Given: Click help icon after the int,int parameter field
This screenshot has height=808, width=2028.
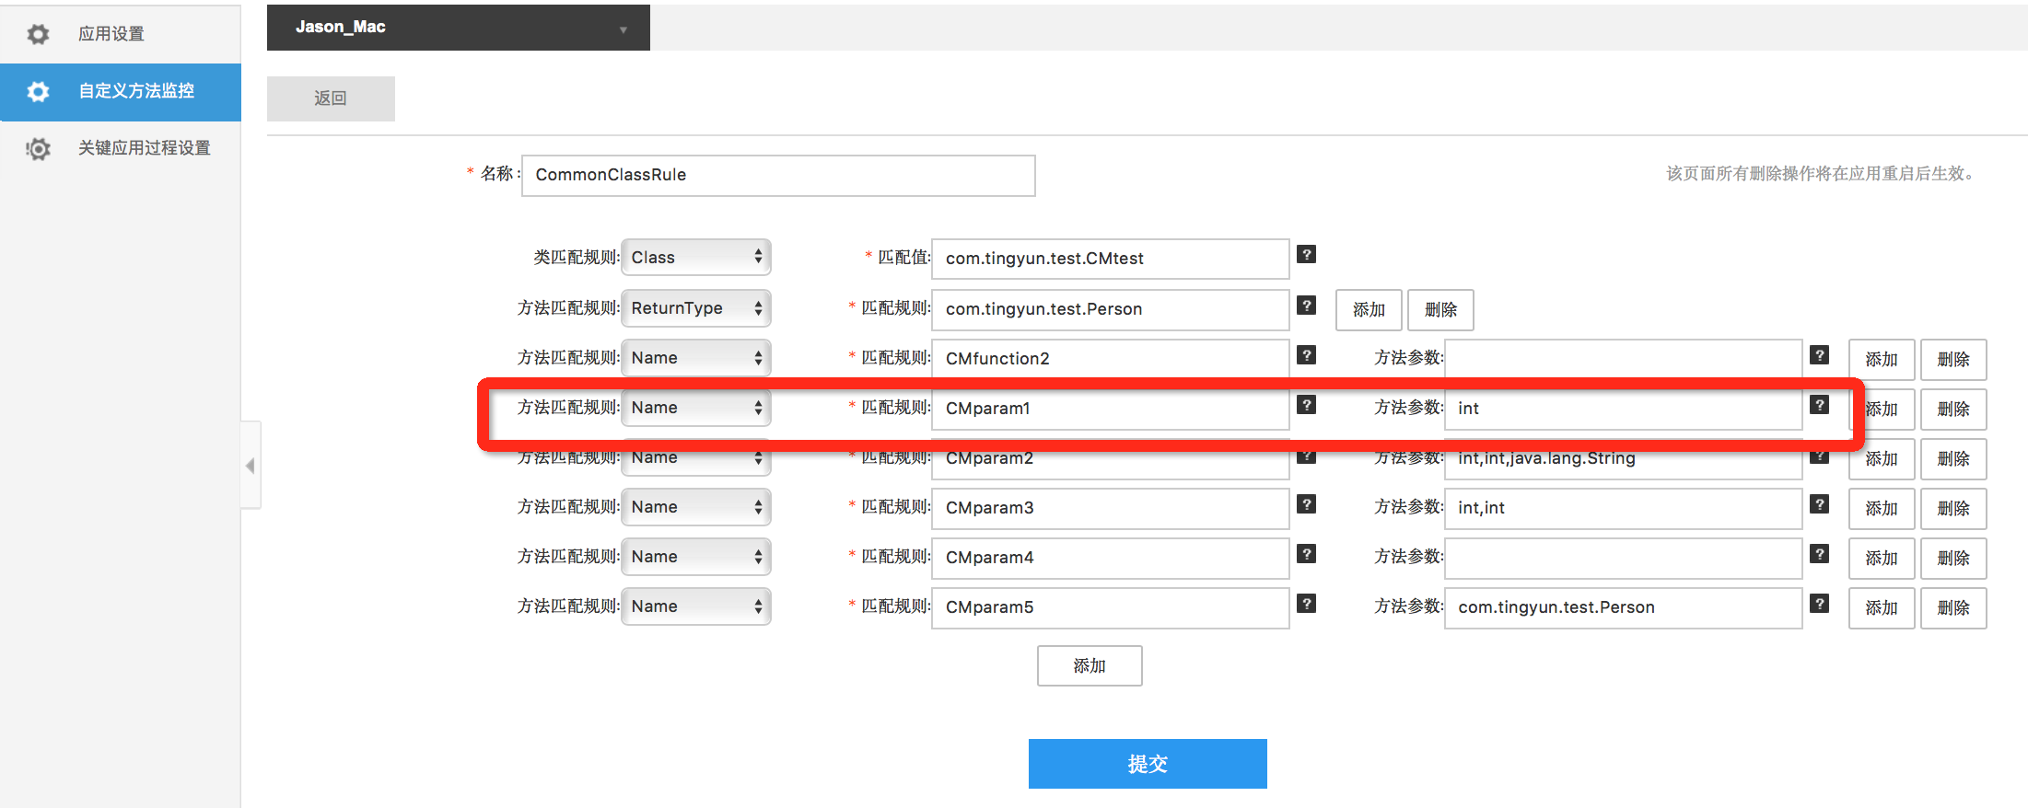Looking at the screenshot, I should point(1819,504).
